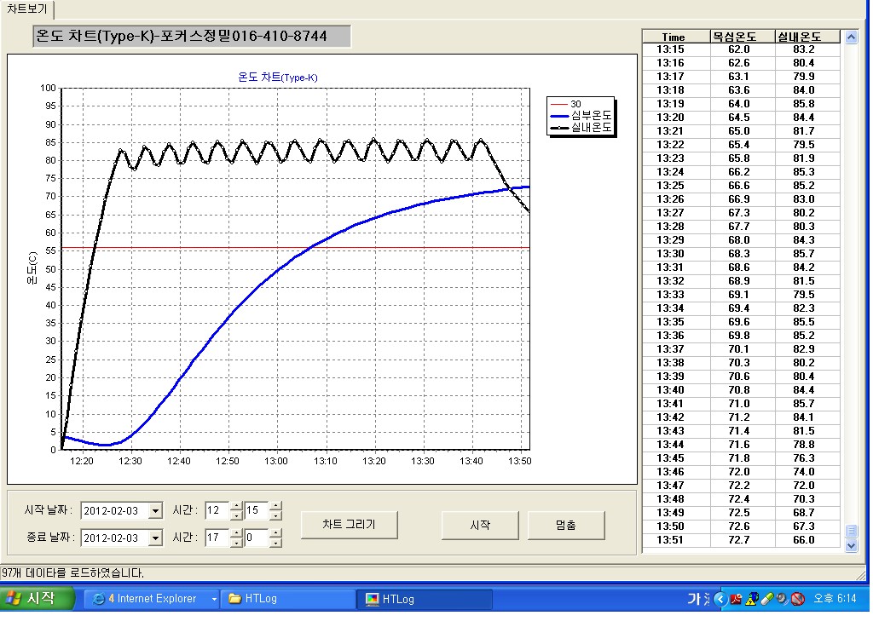Image resolution: width=873 pixels, height=627 pixels.
Task: Click the data table scrollbar down arrow
Action: pyautogui.click(x=852, y=546)
